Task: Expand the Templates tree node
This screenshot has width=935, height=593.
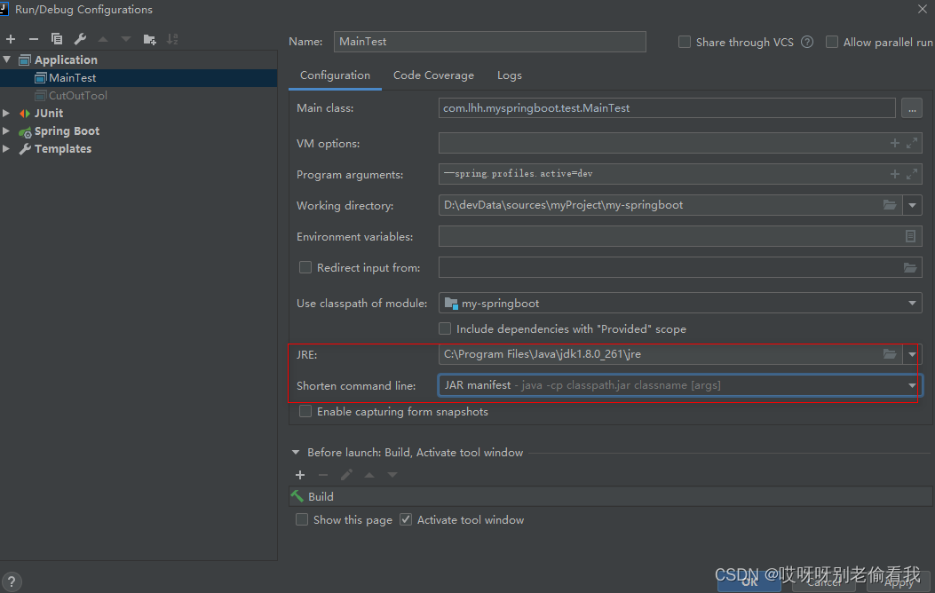Action: (6, 149)
